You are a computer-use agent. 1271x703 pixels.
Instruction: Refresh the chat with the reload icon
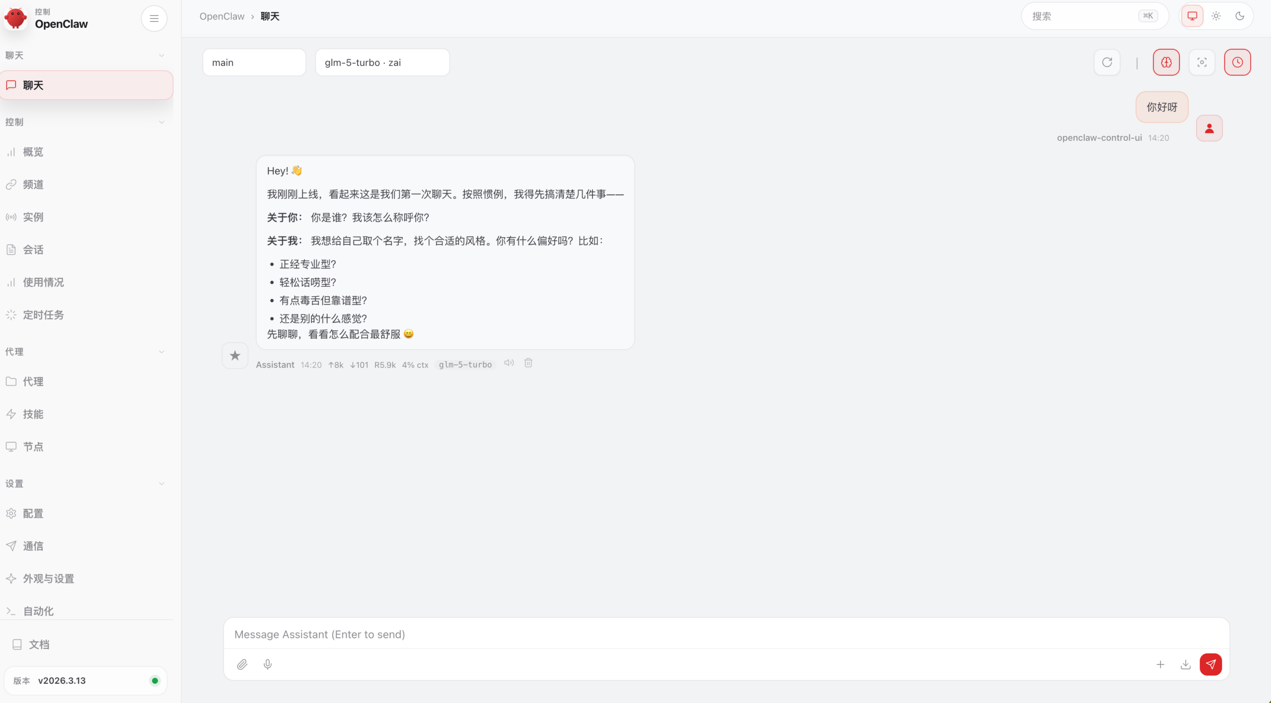pos(1107,62)
